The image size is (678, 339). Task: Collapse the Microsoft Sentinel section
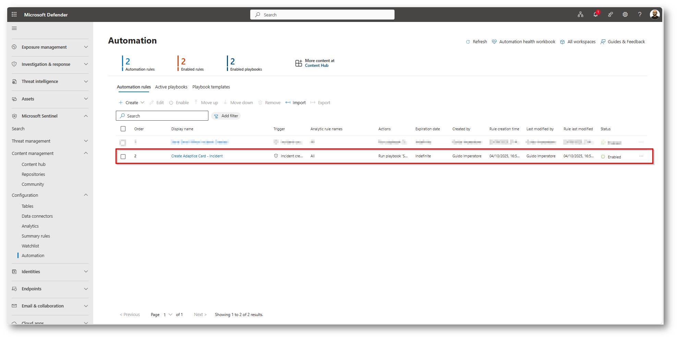point(86,116)
